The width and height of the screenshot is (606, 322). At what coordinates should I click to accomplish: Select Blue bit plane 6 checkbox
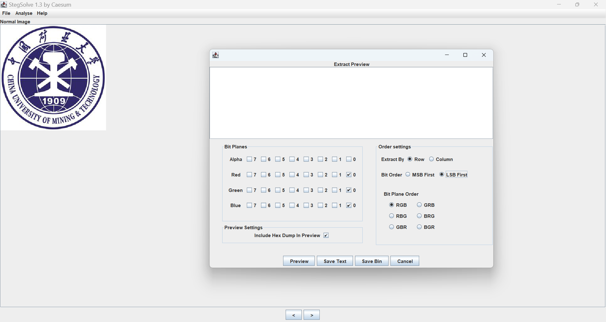[x=264, y=206]
